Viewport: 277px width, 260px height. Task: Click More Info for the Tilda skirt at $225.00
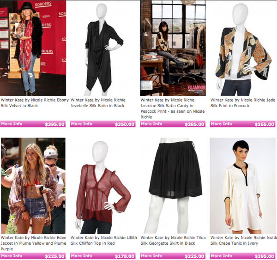click(151, 256)
